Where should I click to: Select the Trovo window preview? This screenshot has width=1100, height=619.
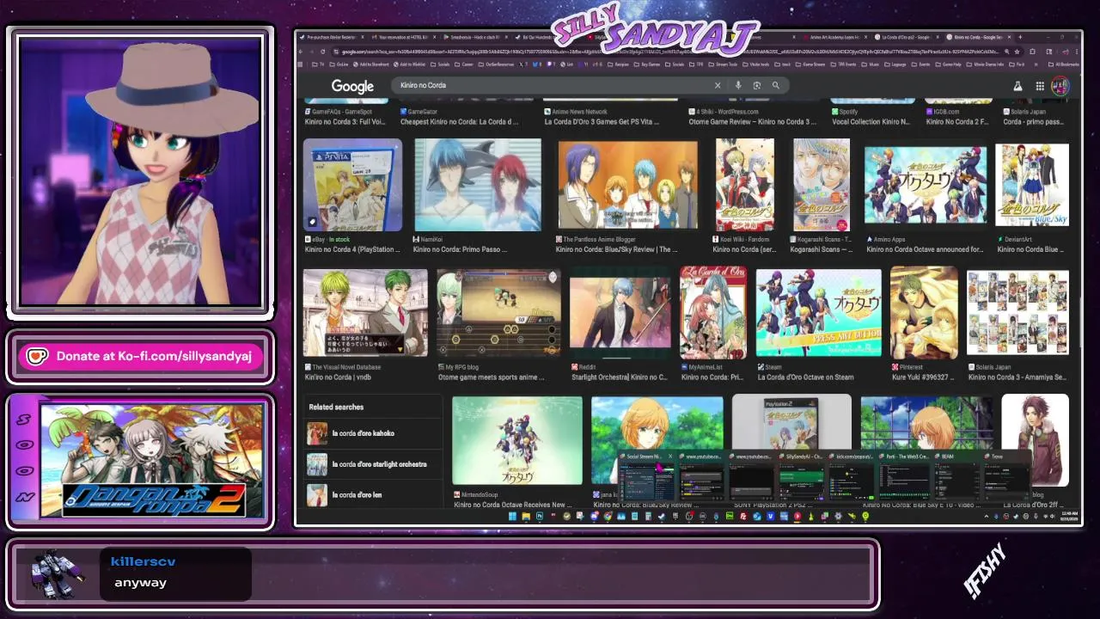[1005, 476]
